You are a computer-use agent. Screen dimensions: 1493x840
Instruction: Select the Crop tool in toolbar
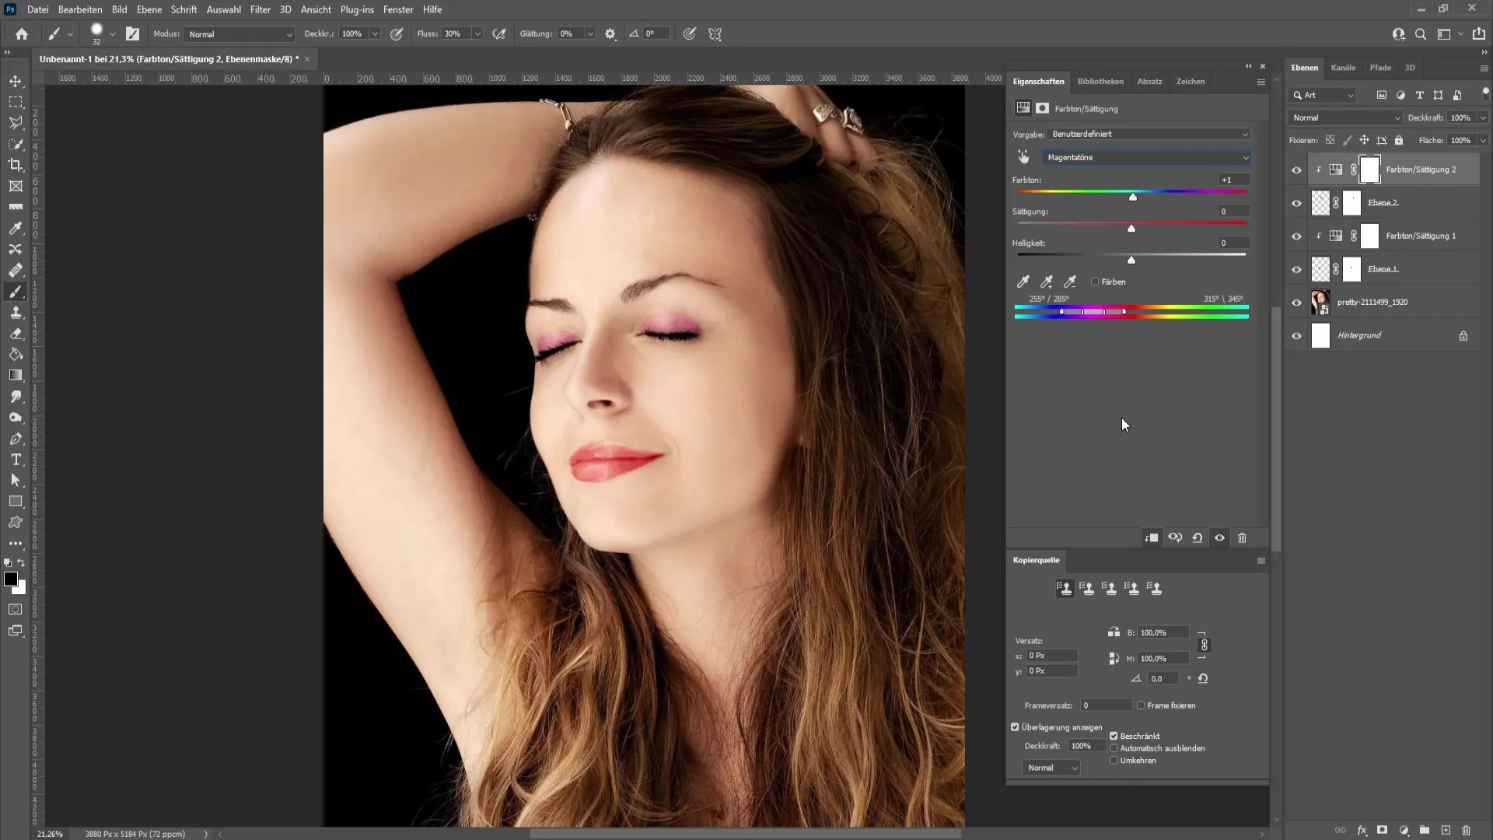click(x=16, y=164)
